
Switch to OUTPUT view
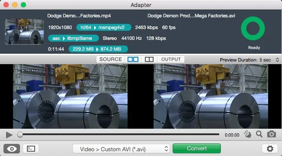coord(171,59)
